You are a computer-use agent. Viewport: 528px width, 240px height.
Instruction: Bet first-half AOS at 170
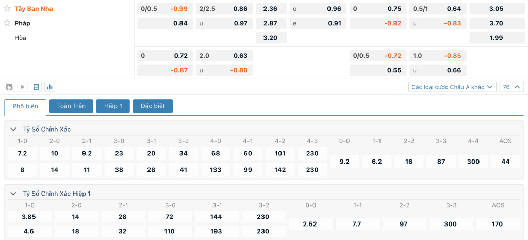(x=498, y=224)
